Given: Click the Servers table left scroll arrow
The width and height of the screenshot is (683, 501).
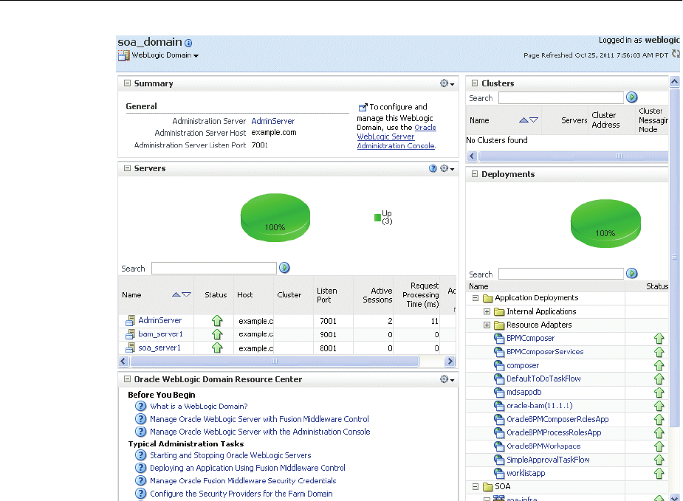Looking at the screenshot, I should [123, 361].
